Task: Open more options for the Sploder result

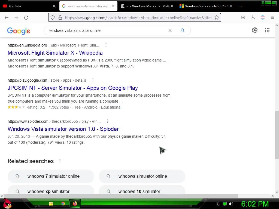Action: 107,121
